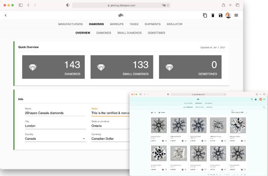This screenshot has height=176, width=268.
Task: Select the Best Selling filter in the shop window
Action: click(200, 107)
